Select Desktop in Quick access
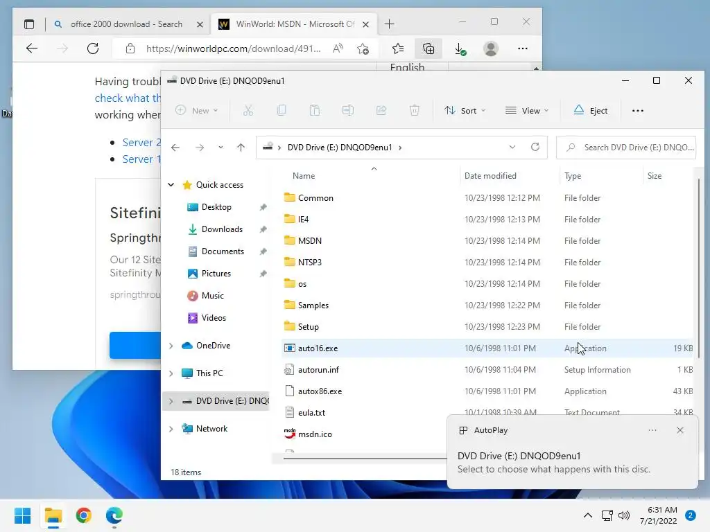The image size is (710, 532). 216,207
